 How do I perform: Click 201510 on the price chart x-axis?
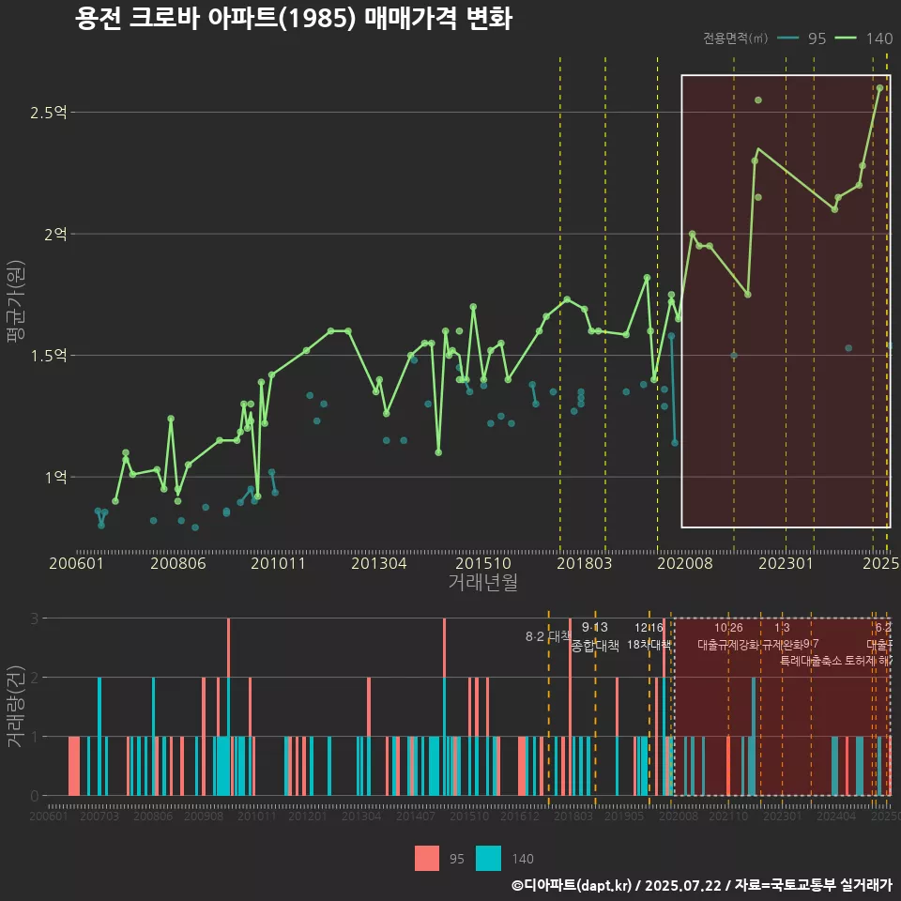483,563
